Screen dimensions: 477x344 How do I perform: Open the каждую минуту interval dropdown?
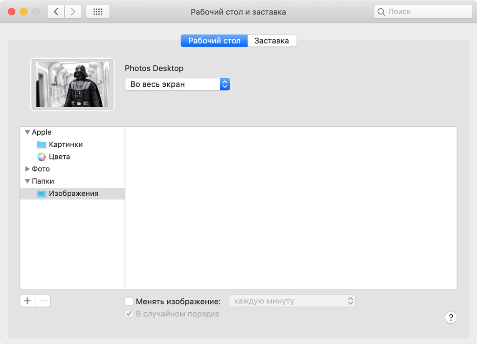(292, 301)
